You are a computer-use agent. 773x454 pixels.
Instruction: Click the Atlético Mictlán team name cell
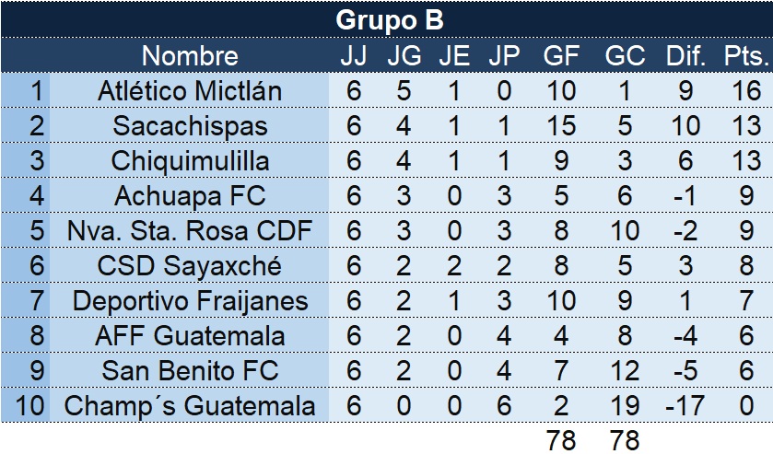coord(190,90)
